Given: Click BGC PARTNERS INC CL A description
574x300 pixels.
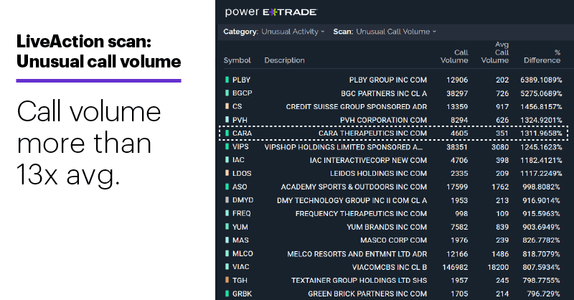Looking at the screenshot, I should [x=384, y=93].
